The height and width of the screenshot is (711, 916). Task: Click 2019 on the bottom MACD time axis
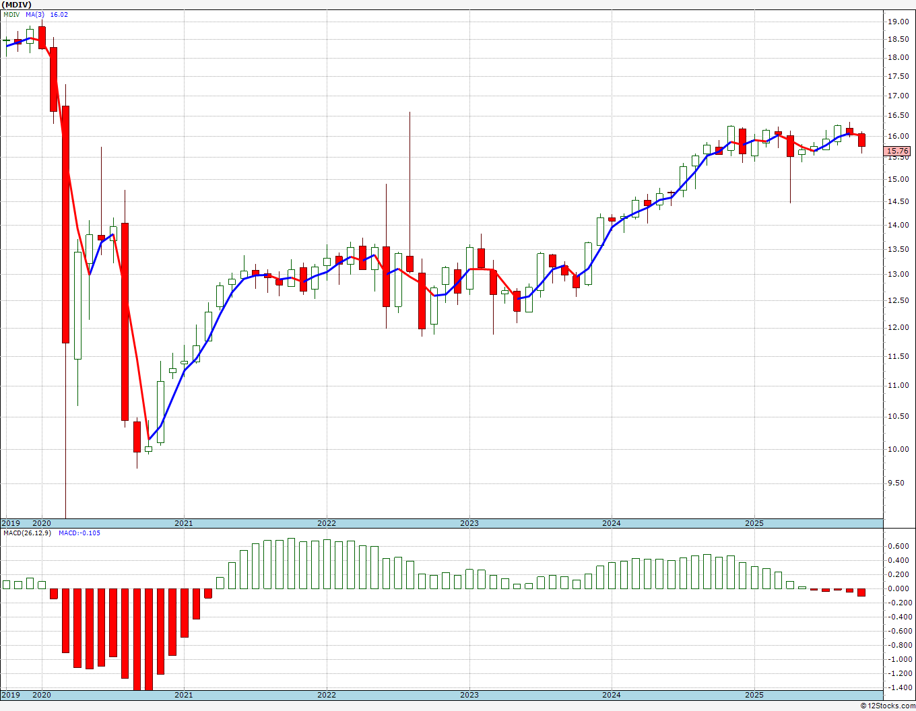(11, 695)
